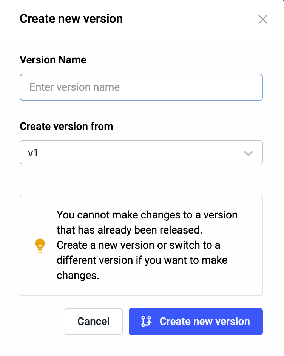The height and width of the screenshot is (356, 284).
Task: Open the Create version from dropdown
Action: coord(141,153)
